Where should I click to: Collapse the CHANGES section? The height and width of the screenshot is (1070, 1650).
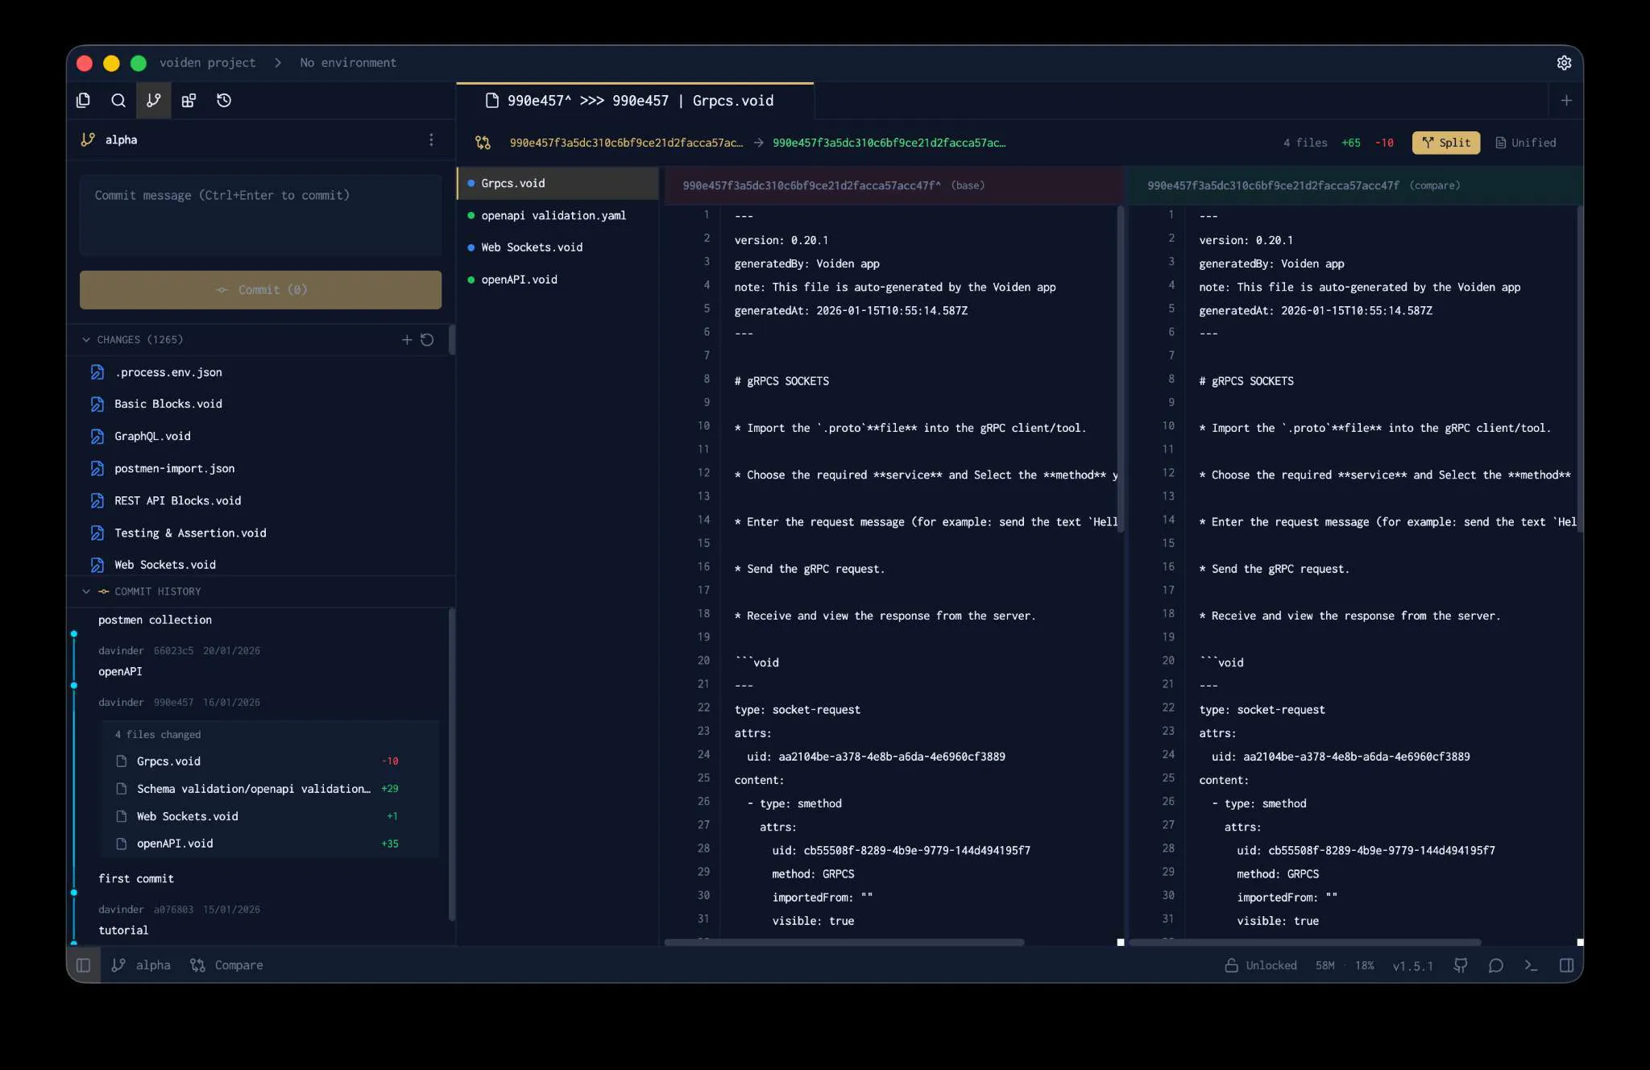point(86,340)
